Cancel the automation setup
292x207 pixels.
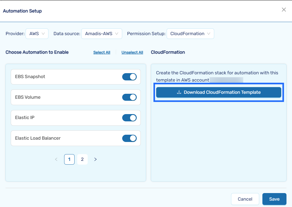click(245, 199)
